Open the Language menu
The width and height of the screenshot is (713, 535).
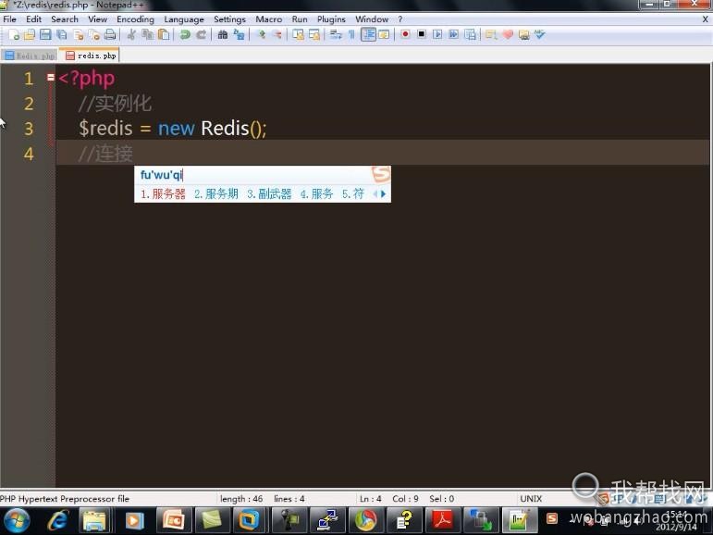pyautogui.click(x=184, y=19)
